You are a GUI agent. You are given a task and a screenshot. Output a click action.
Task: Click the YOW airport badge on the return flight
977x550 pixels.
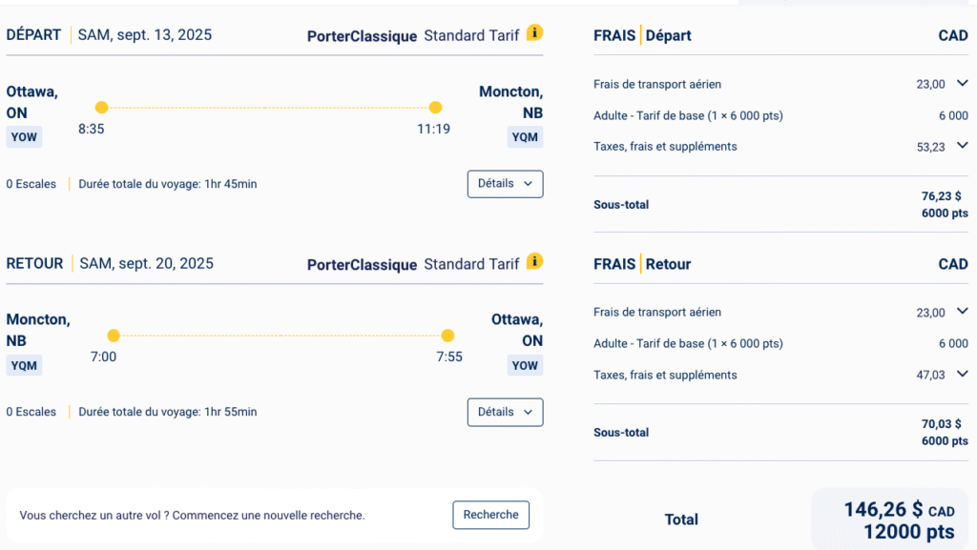pyautogui.click(x=525, y=365)
